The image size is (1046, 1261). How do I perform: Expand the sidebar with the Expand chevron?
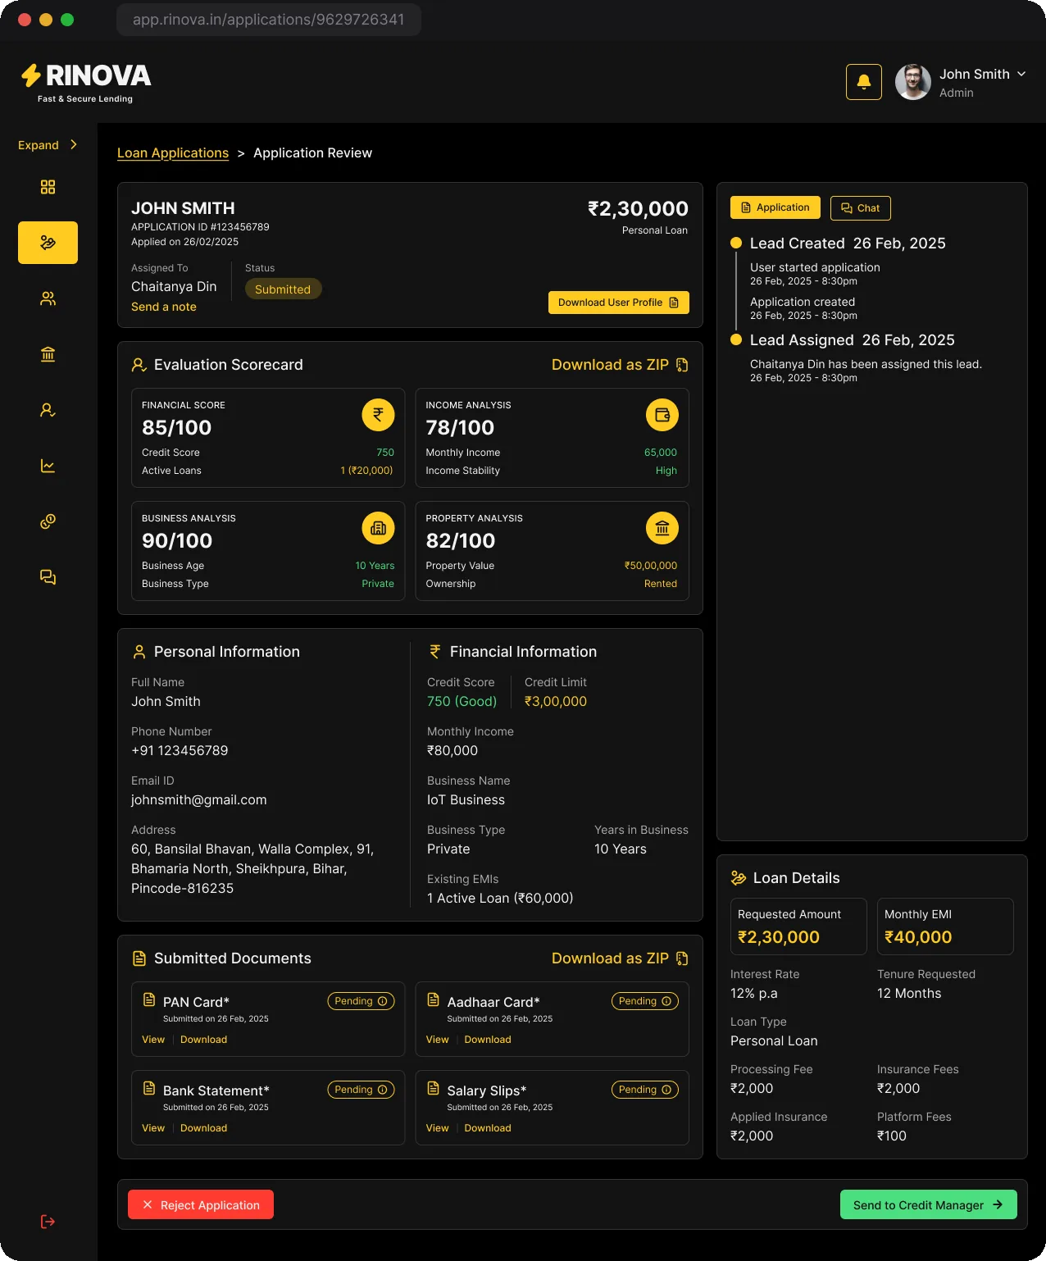coord(74,144)
